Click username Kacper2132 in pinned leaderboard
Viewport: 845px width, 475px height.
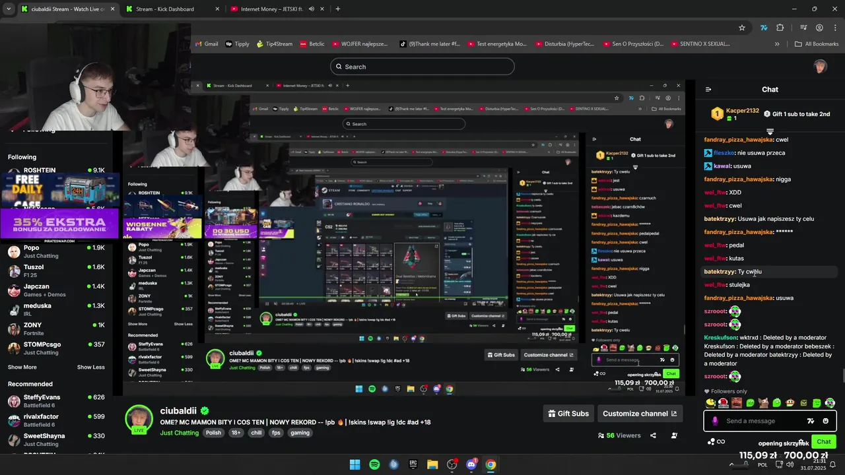click(743, 111)
